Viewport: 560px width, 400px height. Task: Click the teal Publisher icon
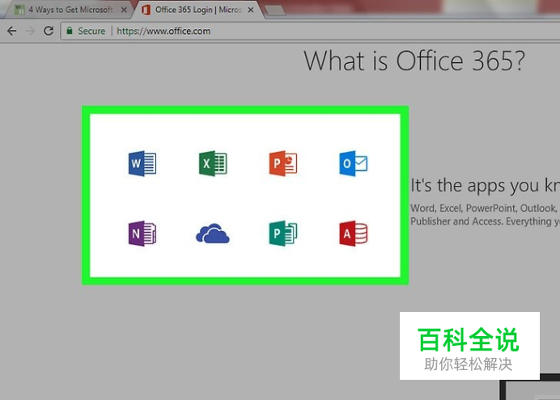click(x=283, y=234)
